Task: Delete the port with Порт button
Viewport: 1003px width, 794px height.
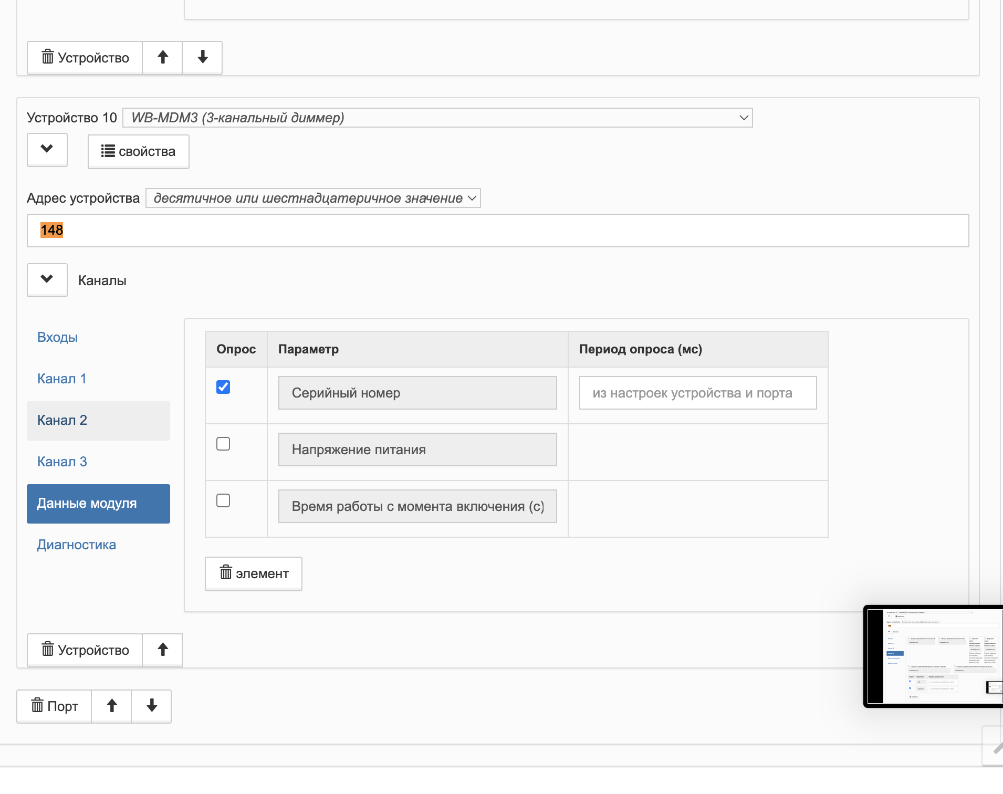Action: tap(55, 706)
